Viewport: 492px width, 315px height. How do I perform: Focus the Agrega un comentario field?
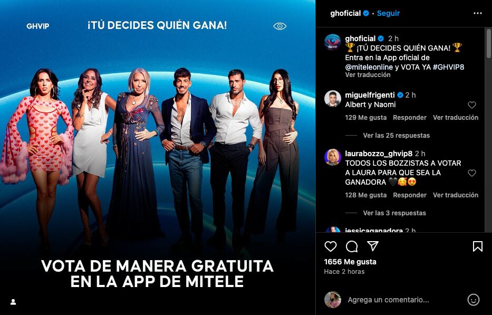pos(388,300)
